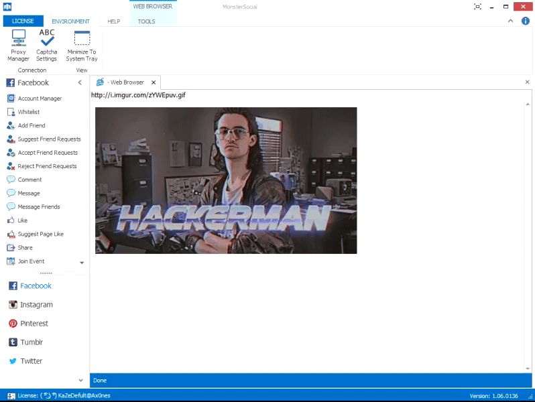Select the Comment task
Screen dimensions: 535x402
click(x=24, y=180)
